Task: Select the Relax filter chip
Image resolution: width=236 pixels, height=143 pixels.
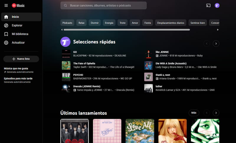Action: pyautogui.click(x=81, y=23)
